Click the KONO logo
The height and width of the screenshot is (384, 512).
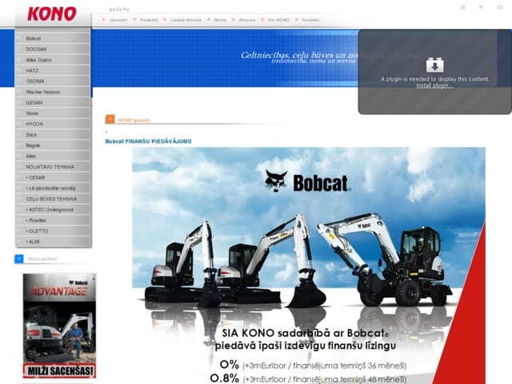52,14
